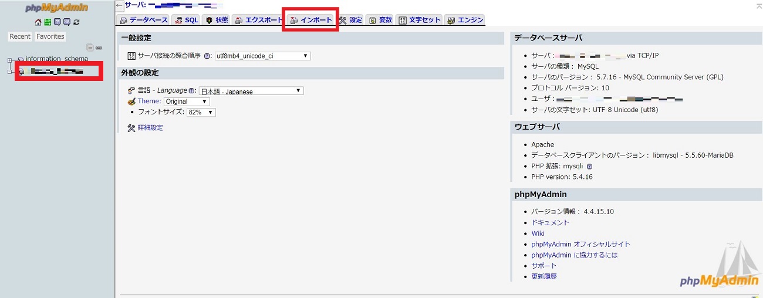Open the utf8mb4_unicode_ci collation dropdown
Viewport: 763px width, 298px height.
pos(262,56)
